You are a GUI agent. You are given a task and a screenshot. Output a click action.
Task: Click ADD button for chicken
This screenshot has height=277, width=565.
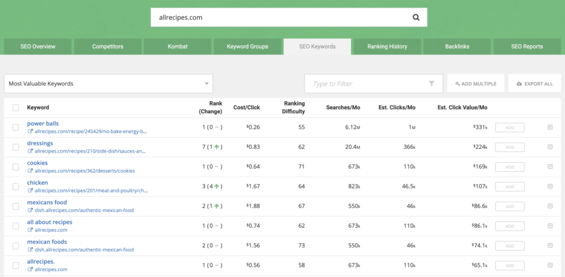point(510,187)
